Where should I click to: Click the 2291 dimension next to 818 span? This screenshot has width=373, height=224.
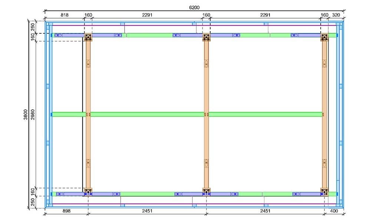(147, 15)
